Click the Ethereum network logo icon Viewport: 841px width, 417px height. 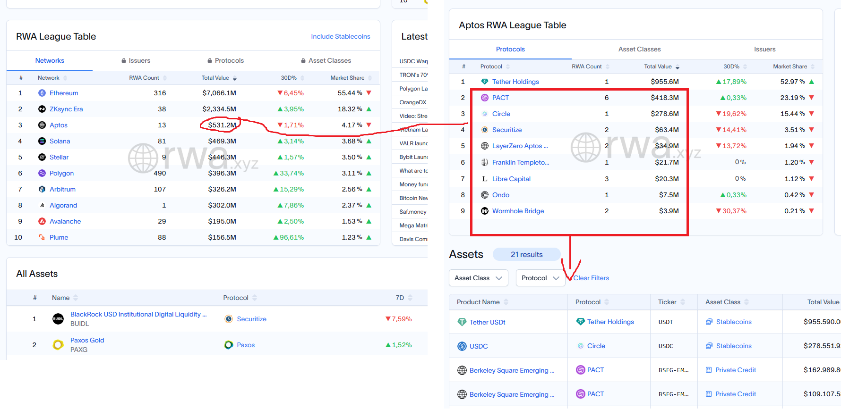(42, 93)
